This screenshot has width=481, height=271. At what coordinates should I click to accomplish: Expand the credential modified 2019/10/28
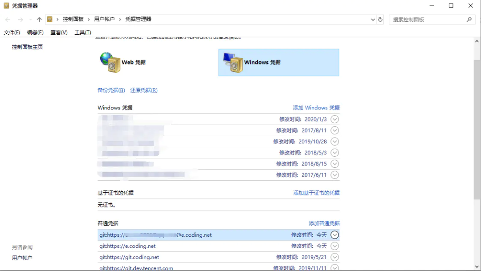tap(334, 142)
